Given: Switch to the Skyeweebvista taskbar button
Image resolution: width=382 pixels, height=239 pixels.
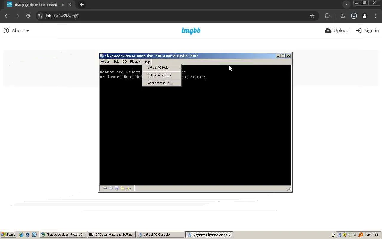Looking at the screenshot, I should tap(209, 235).
